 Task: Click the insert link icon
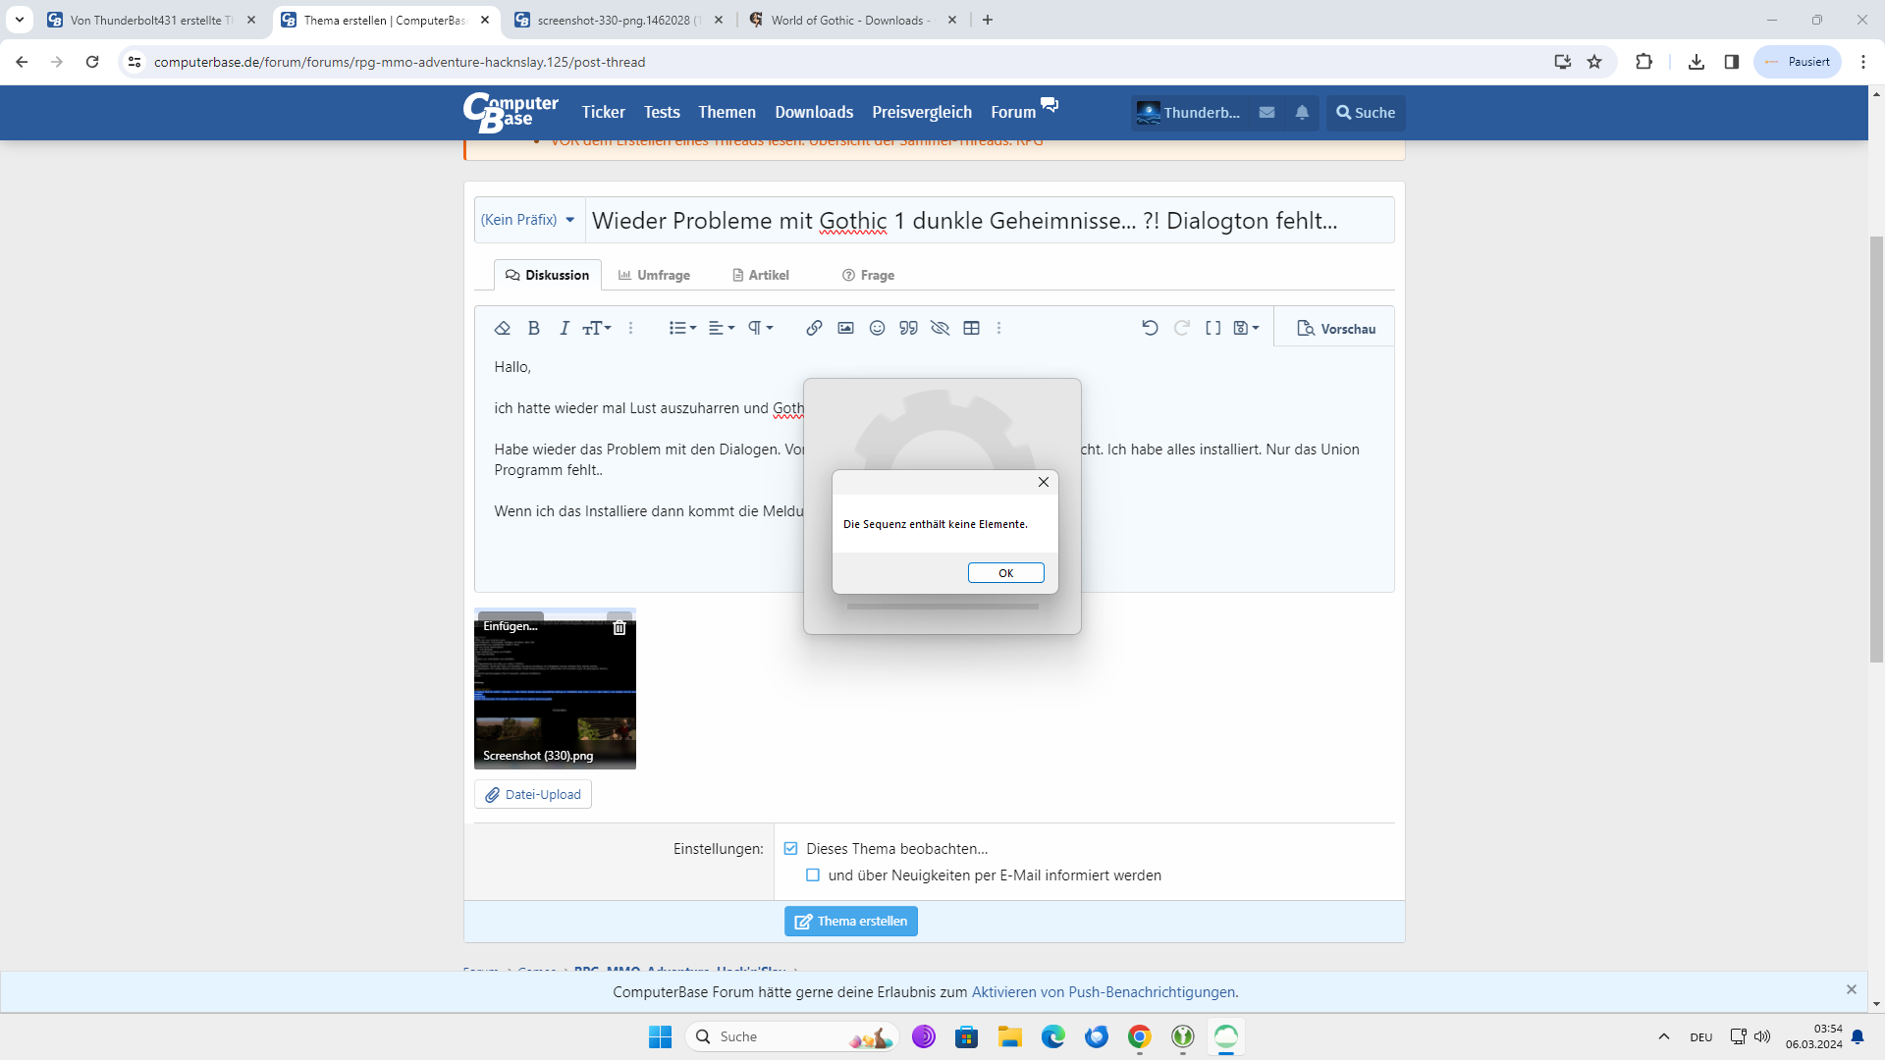(x=814, y=329)
